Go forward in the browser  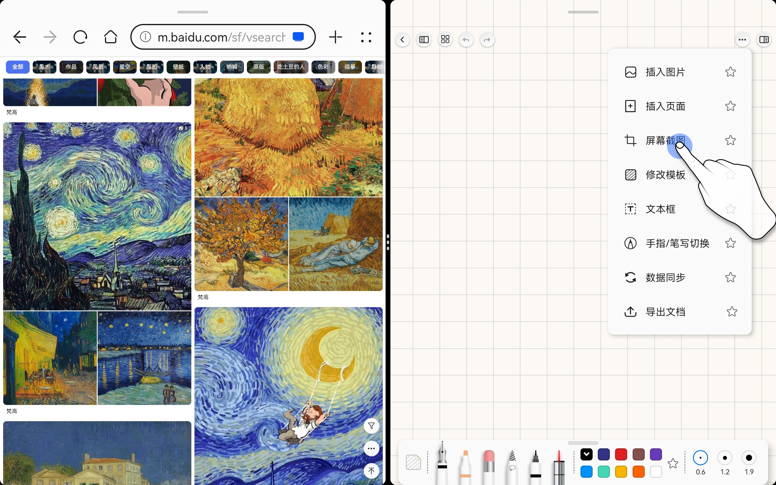[50, 37]
